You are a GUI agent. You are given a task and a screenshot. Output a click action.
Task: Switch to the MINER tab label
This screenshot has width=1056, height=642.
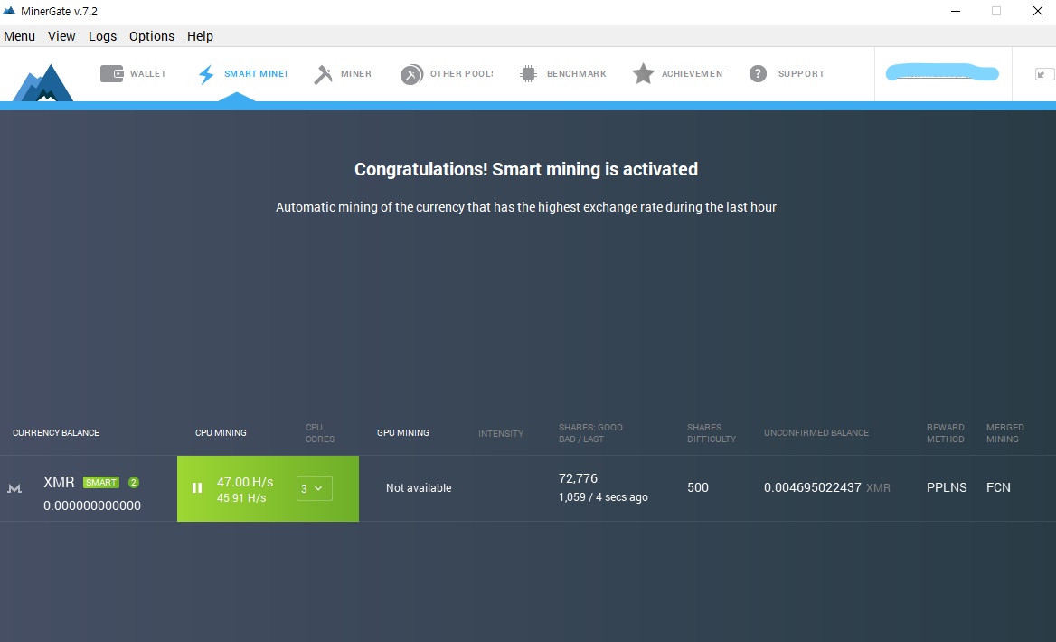(x=356, y=73)
